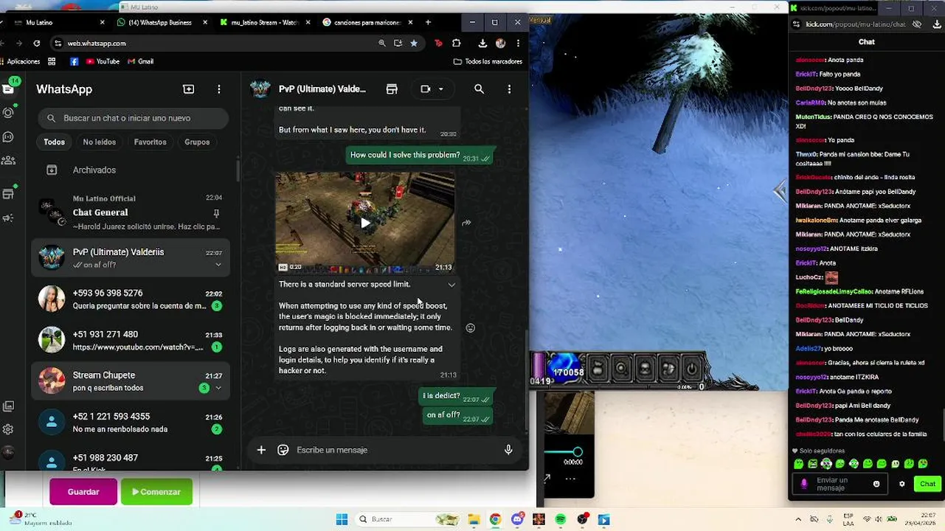Viewport: 945px width, 531px height.
Task: Expand the chevron on Stream Chupete chat
Action: point(218,388)
